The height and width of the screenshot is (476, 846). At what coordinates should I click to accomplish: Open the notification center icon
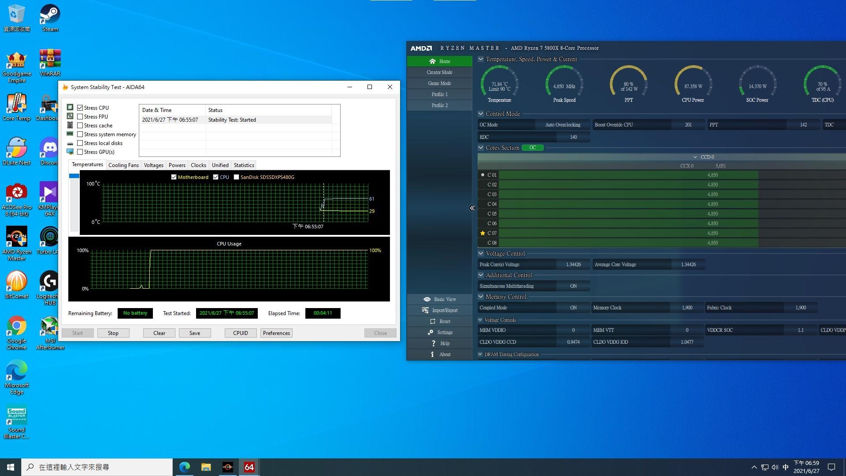(x=831, y=467)
